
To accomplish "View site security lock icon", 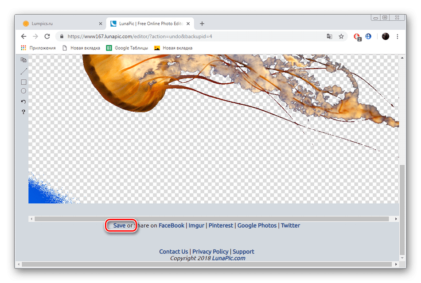I will point(62,36).
